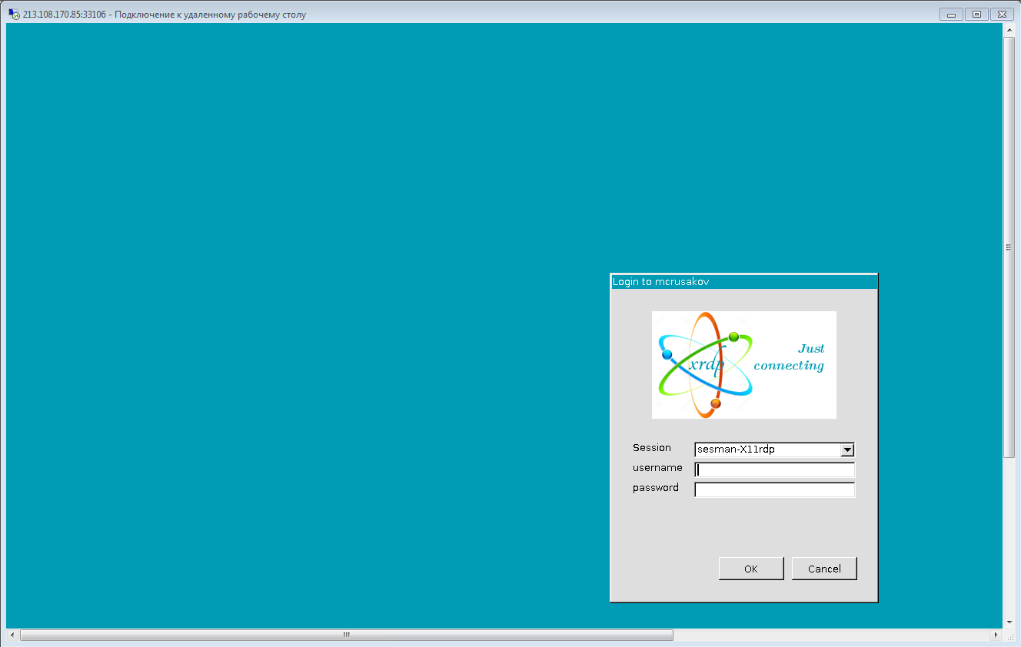Confirm login with the OK button

(x=751, y=569)
